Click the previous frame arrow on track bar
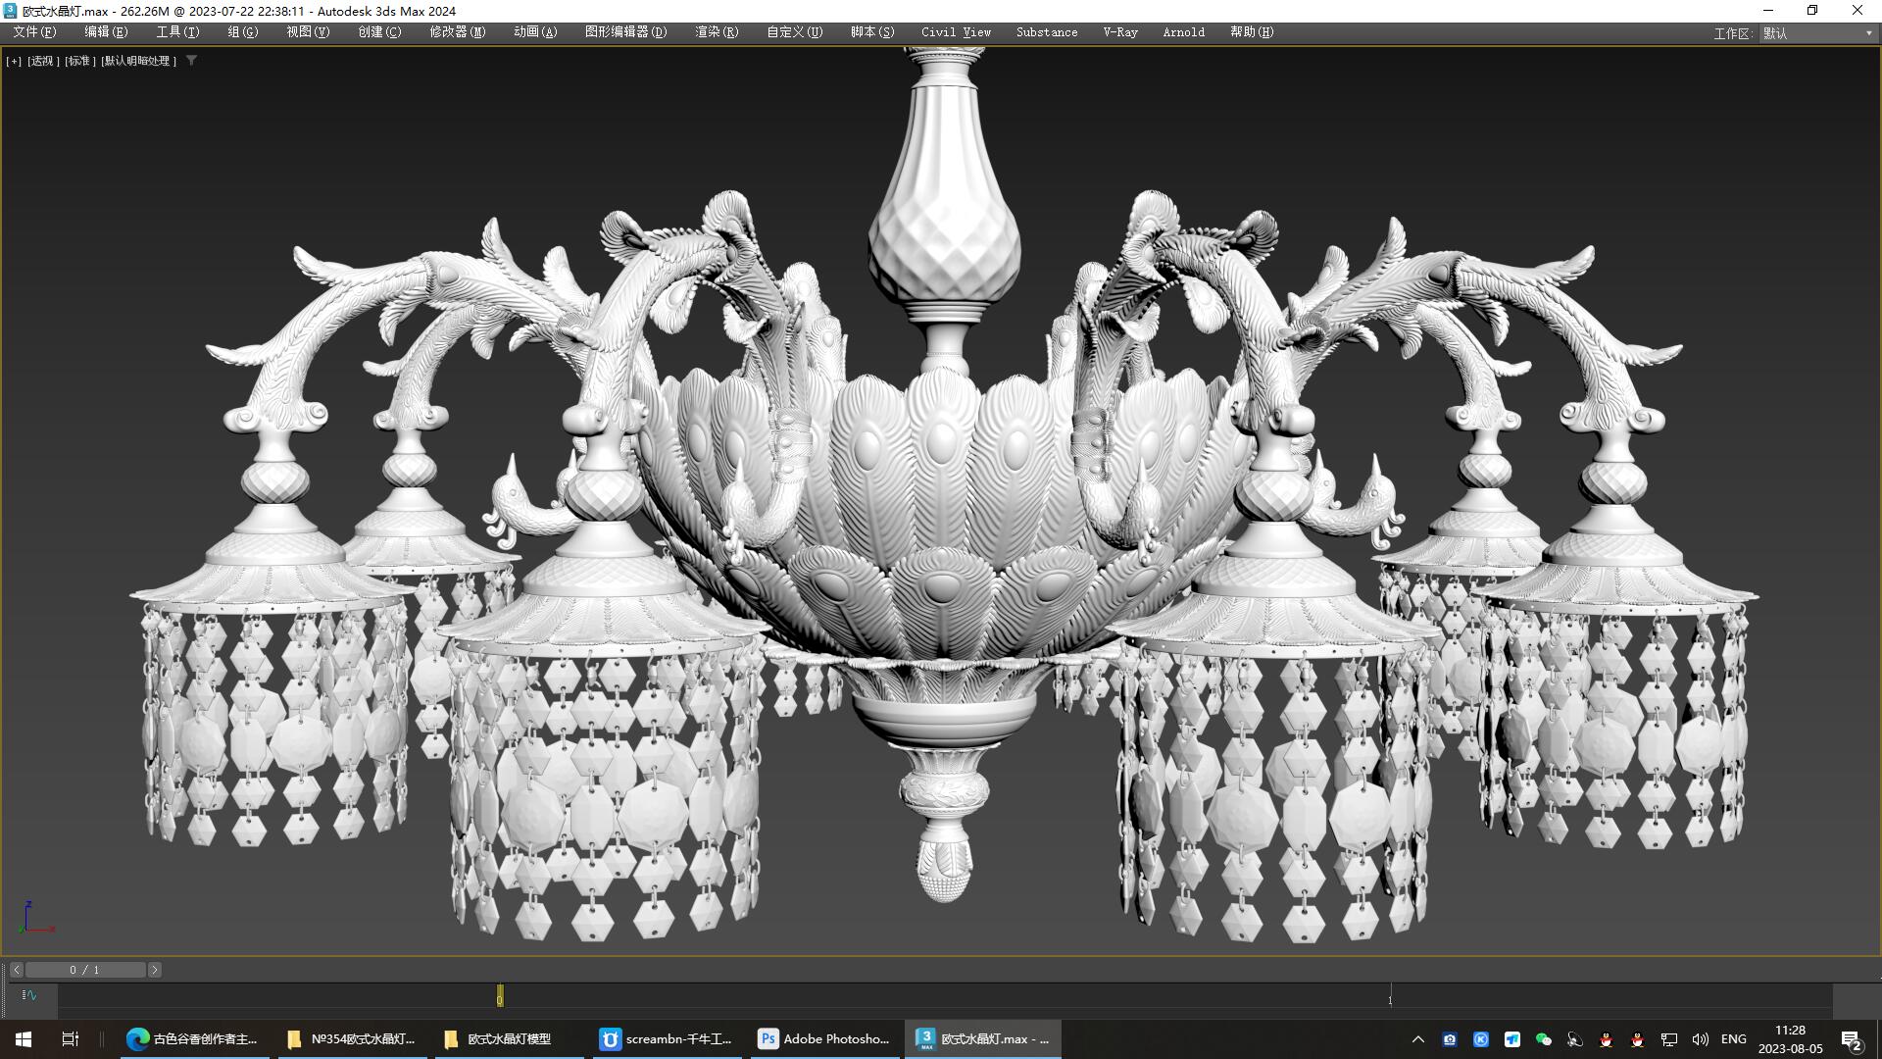Viewport: 1882px width, 1059px height. pyautogui.click(x=17, y=970)
